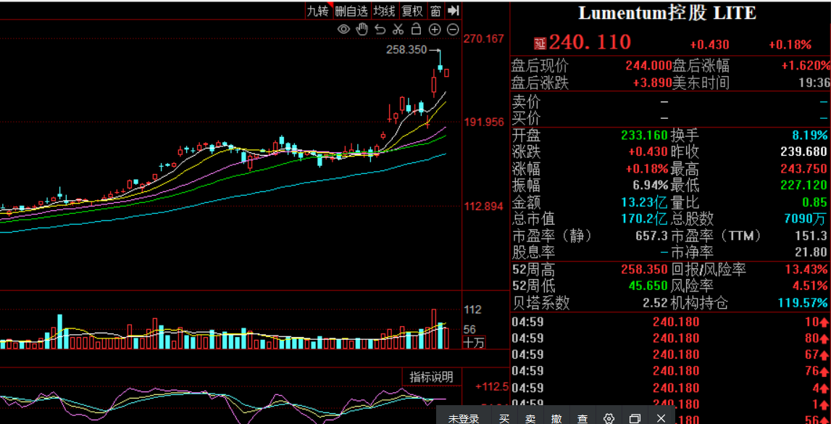
Task: Zoom out with the minus circle icon
Action: [453, 29]
